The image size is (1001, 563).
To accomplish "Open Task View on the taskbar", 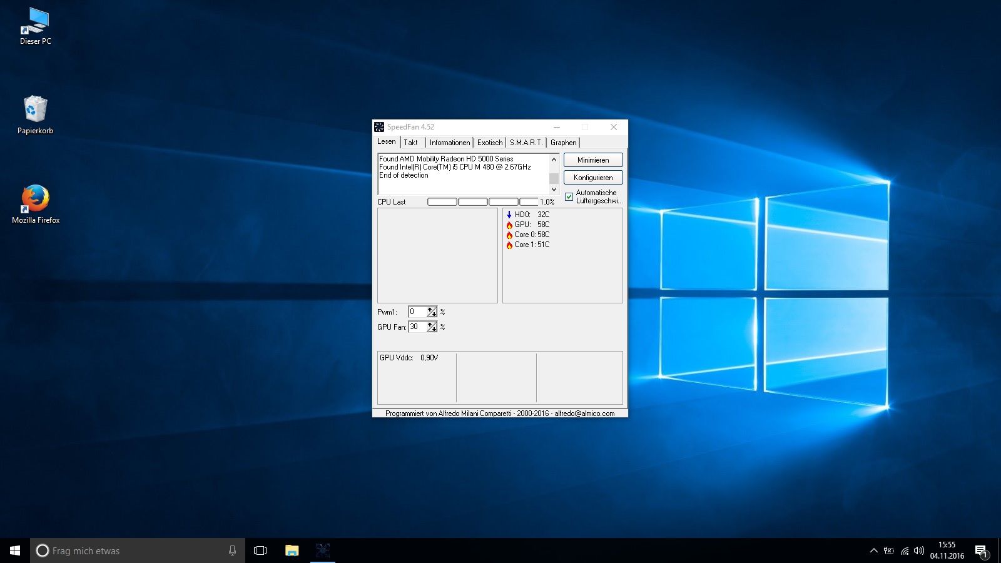I will [260, 550].
